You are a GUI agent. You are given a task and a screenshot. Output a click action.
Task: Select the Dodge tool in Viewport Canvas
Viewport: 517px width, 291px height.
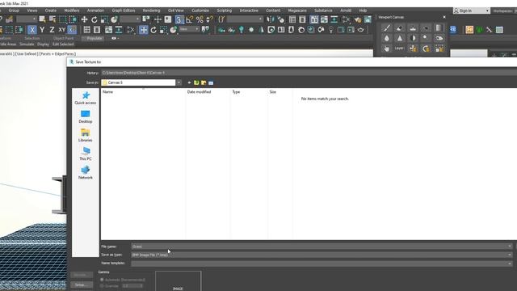[x=426, y=38]
